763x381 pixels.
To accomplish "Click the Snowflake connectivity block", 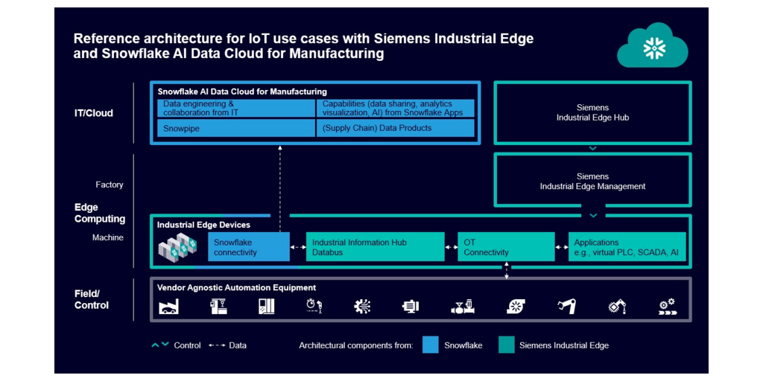I will 249,248.
